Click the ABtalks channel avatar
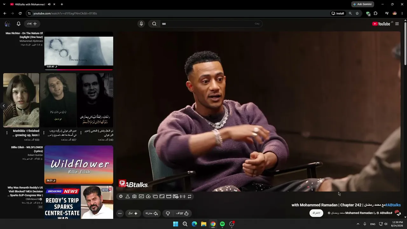The width and height of the screenshot is (407, 229). point(397,213)
